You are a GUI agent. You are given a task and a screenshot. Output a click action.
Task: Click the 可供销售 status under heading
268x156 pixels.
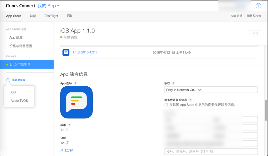pos(70,37)
